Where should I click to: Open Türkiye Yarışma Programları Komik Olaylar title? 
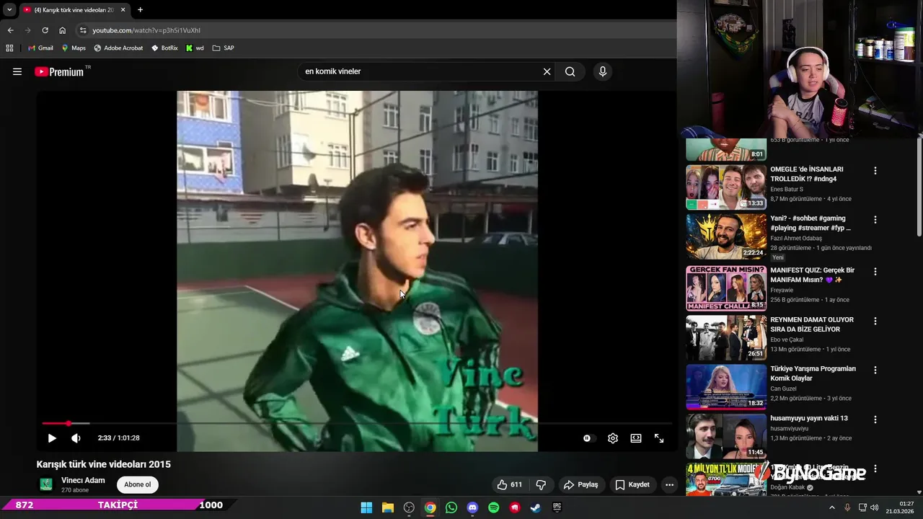[x=813, y=373]
